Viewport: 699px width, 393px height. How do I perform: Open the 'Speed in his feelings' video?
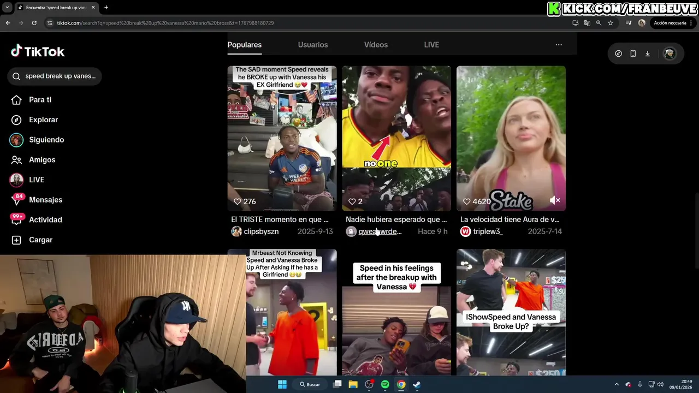[396, 312]
